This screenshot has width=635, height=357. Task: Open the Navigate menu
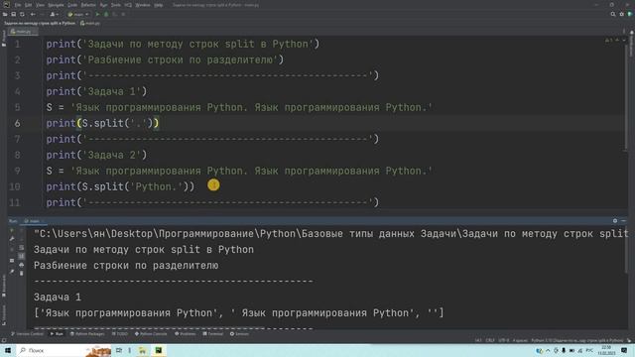coord(56,5)
